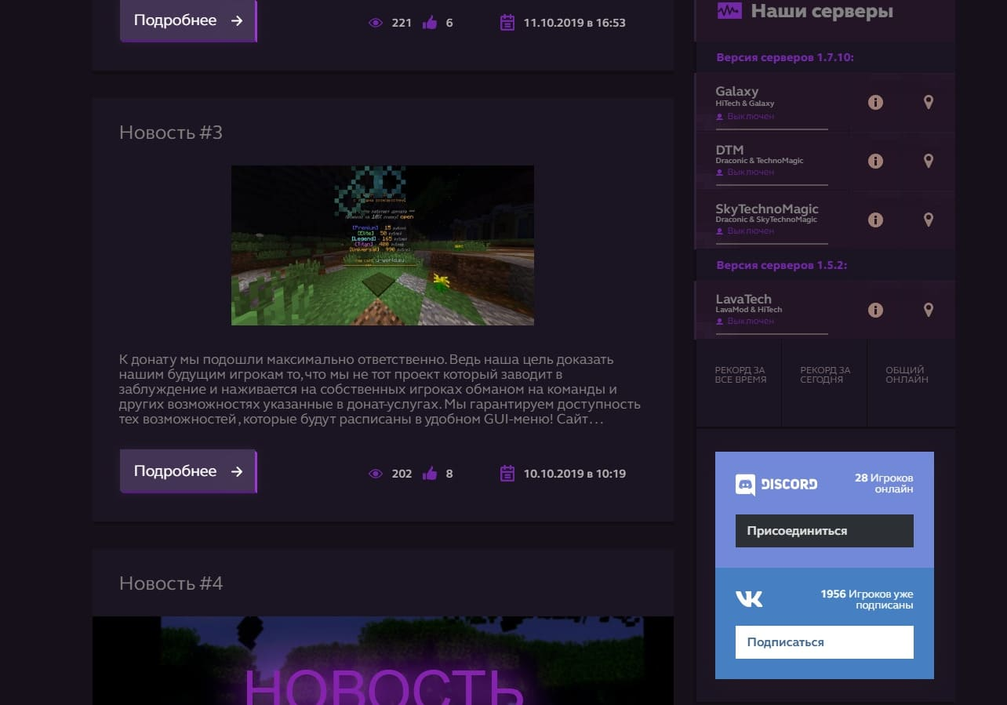Image resolution: width=1007 pixels, height=705 pixels.
Task: Click the DTM server load bar
Action: 772,185
